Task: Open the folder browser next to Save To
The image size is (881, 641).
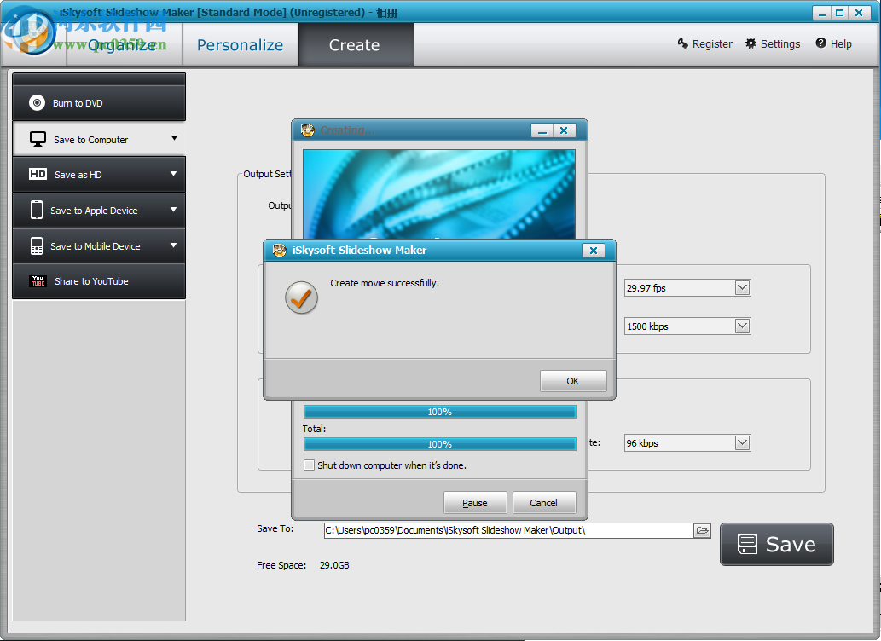Action: (702, 529)
